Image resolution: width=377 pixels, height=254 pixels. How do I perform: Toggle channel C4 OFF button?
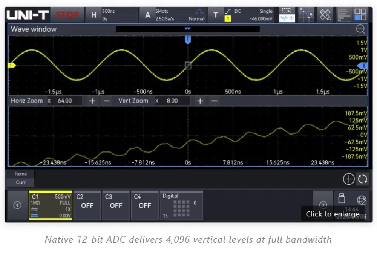click(x=145, y=205)
